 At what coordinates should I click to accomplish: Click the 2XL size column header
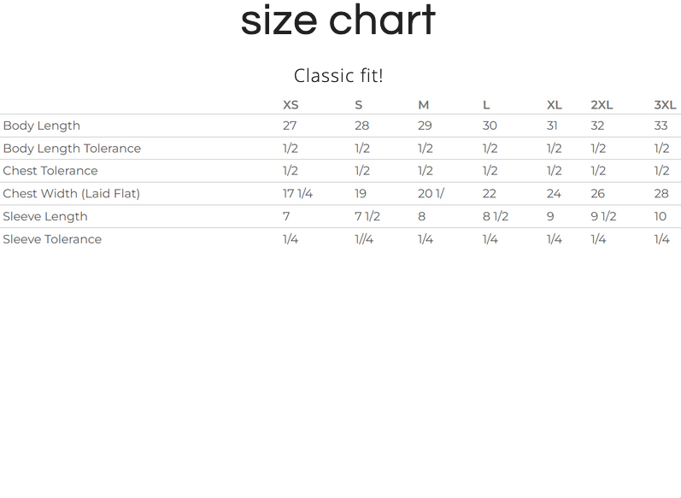(x=602, y=105)
